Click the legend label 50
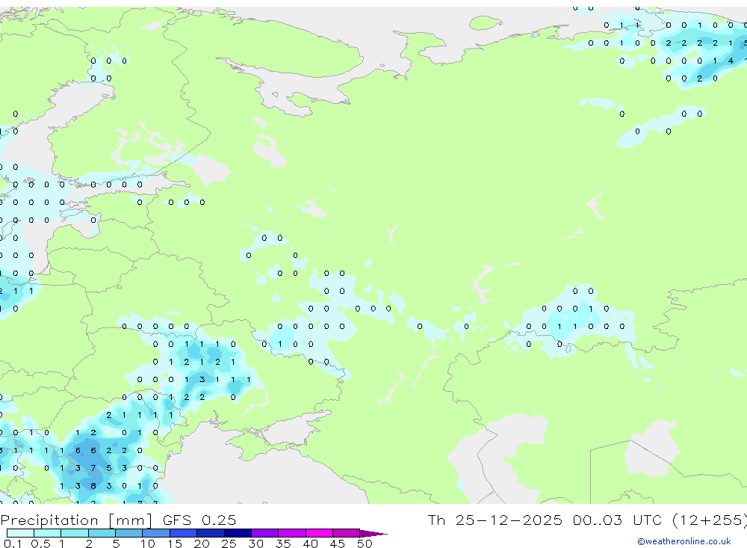This screenshot has width=747, height=548. pos(365,544)
